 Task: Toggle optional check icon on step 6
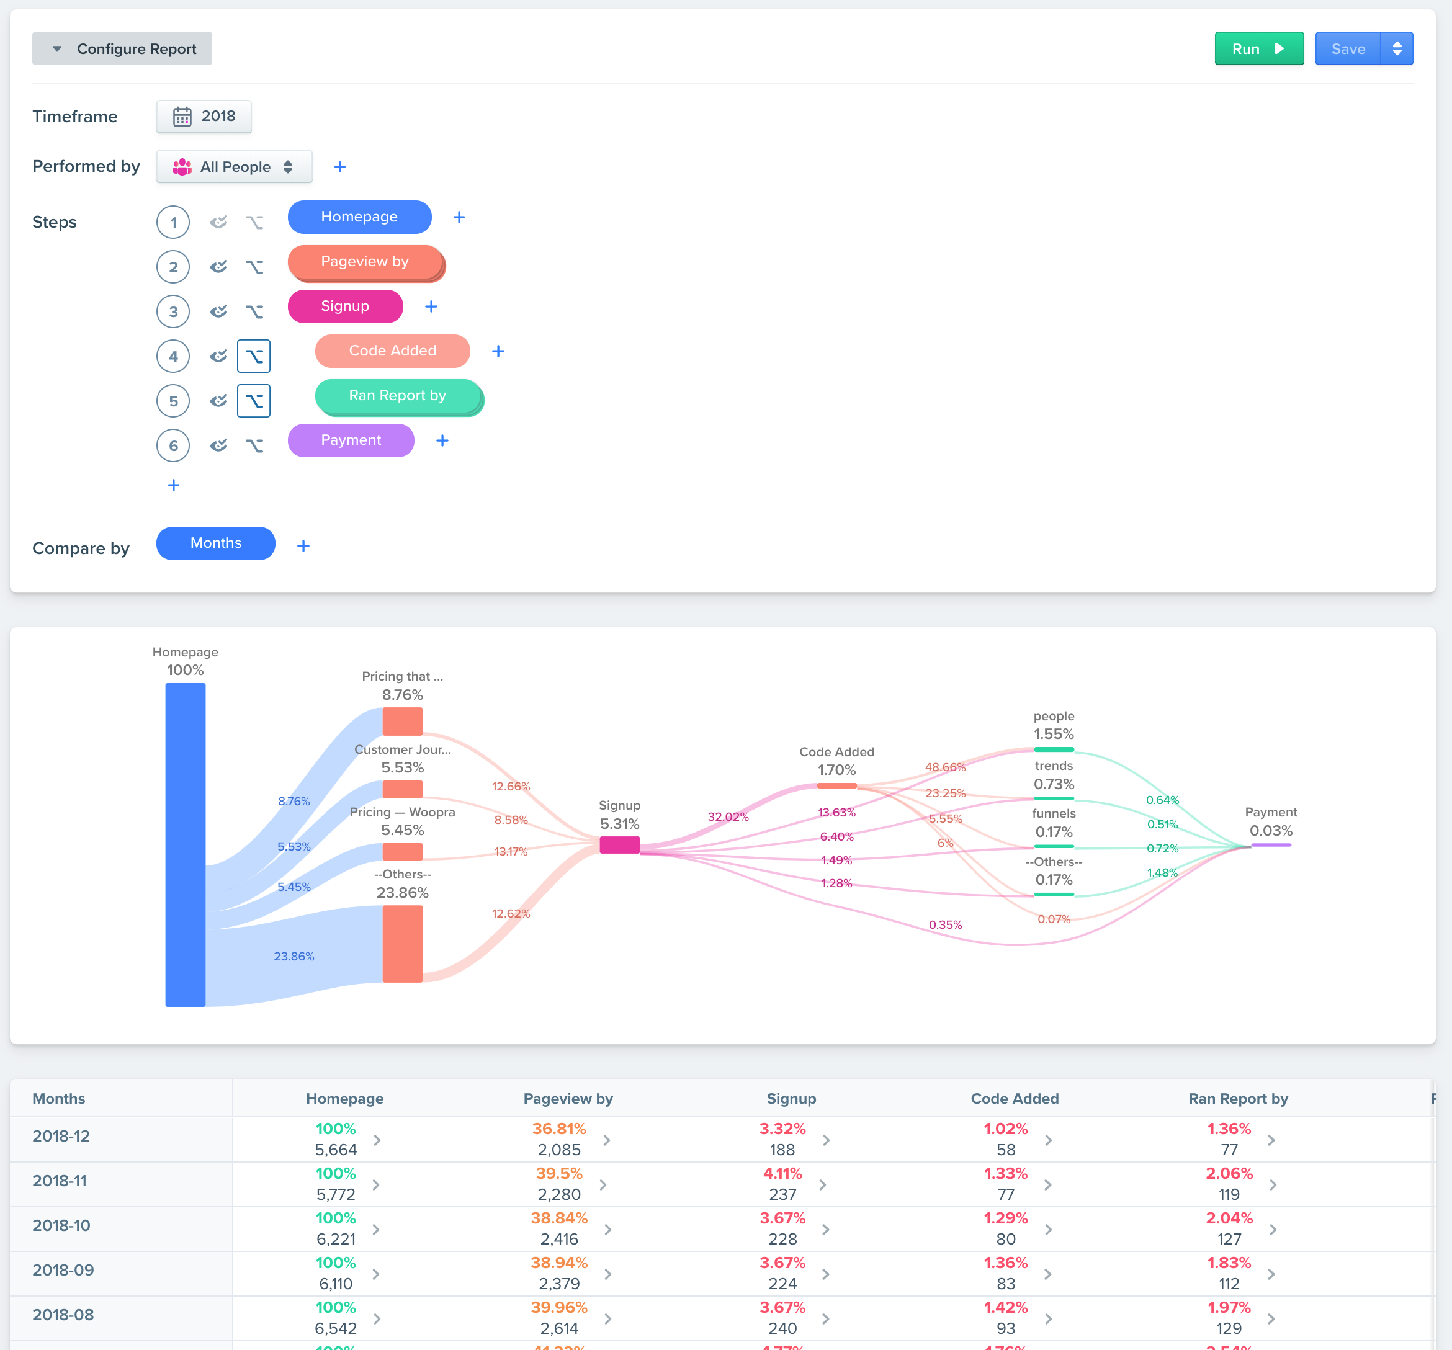pos(218,445)
